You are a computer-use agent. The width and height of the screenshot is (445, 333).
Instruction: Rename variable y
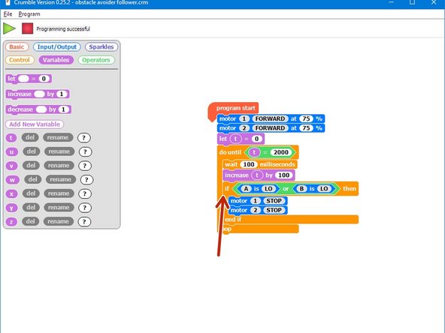click(x=59, y=207)
